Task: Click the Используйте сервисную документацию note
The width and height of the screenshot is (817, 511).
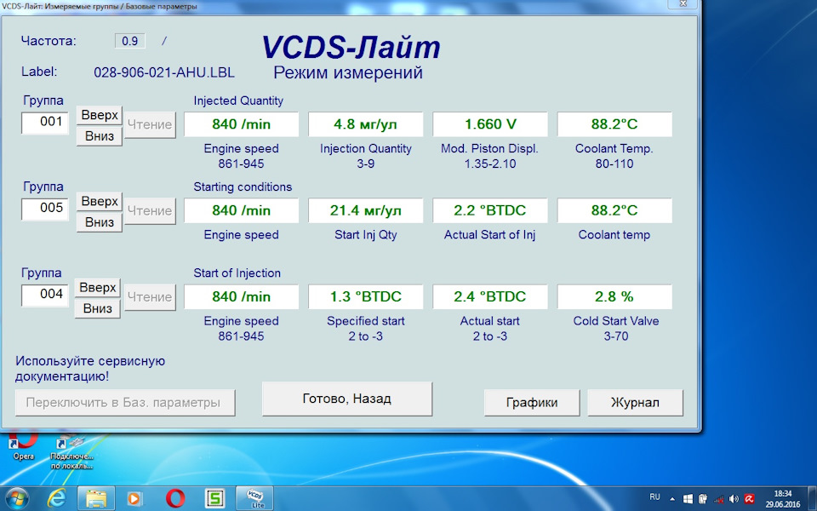Action: (x=90, y=369)
